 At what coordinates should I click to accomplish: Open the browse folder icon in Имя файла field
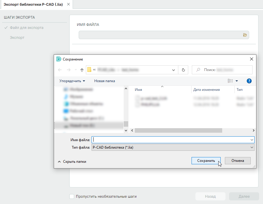245,35
